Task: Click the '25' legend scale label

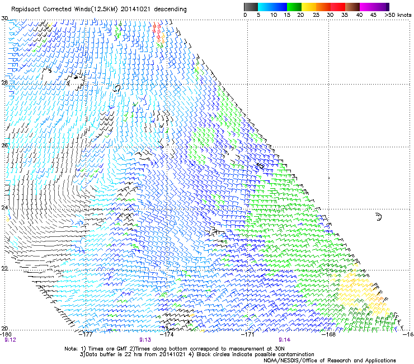Action: coord(316,15)
